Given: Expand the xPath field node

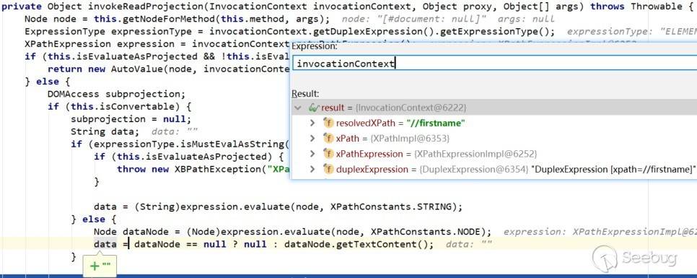Looking at the screenshot, I should [312, 139].
